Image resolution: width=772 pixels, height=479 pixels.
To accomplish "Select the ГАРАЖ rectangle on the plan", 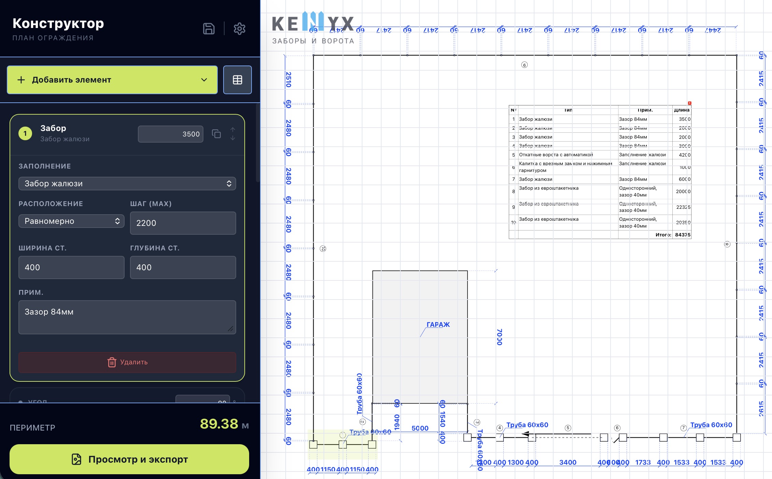I will [x=420, y=337].
